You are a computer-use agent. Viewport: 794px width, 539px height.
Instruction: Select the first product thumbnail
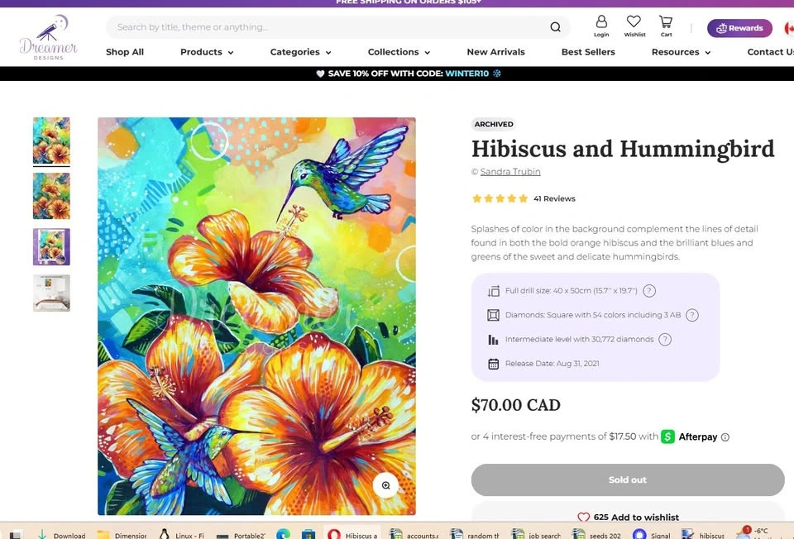51,141
